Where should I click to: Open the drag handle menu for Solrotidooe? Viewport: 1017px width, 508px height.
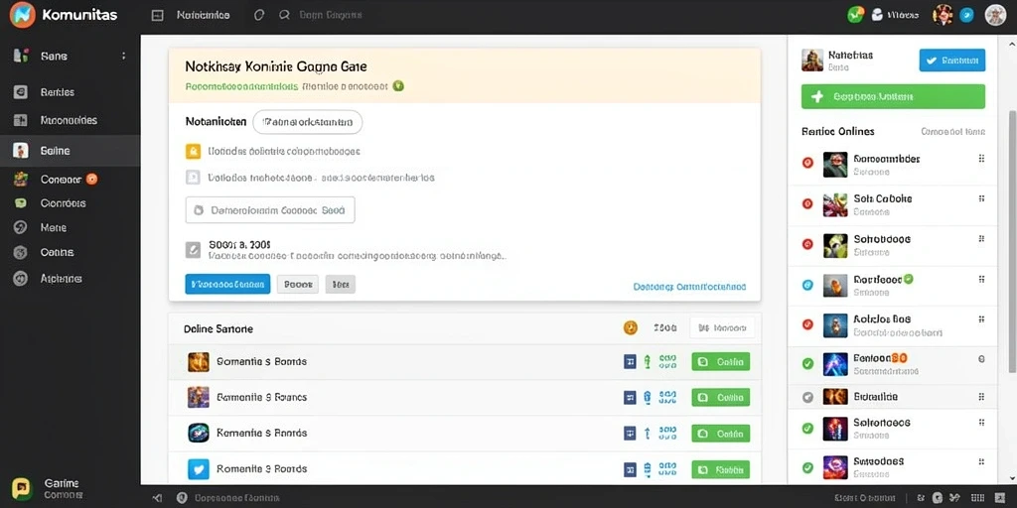(981, 239)
